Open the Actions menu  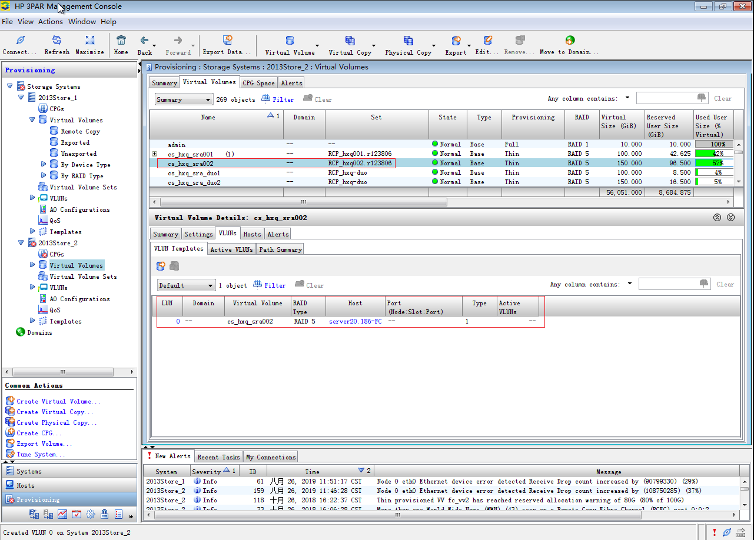pos(50,22)
